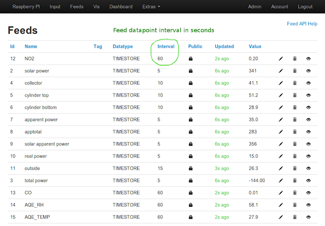Toggle public lock for AQE_RH feed
The image size is (325, 226).
pyautogui.click(x=191, y=205)
